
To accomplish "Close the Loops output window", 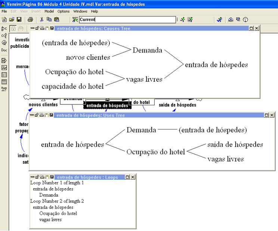I will pos(133,177).
